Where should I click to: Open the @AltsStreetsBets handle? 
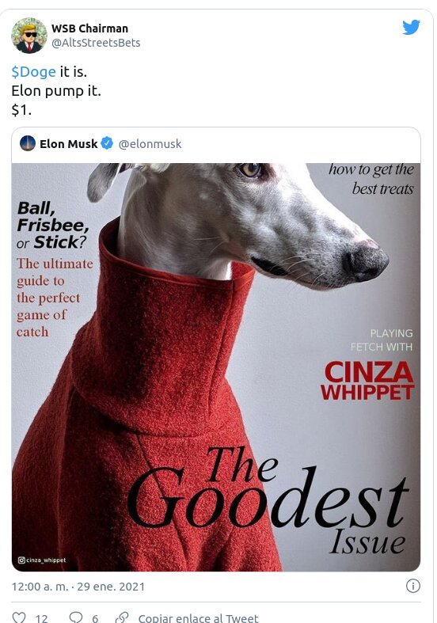[96, 43]
